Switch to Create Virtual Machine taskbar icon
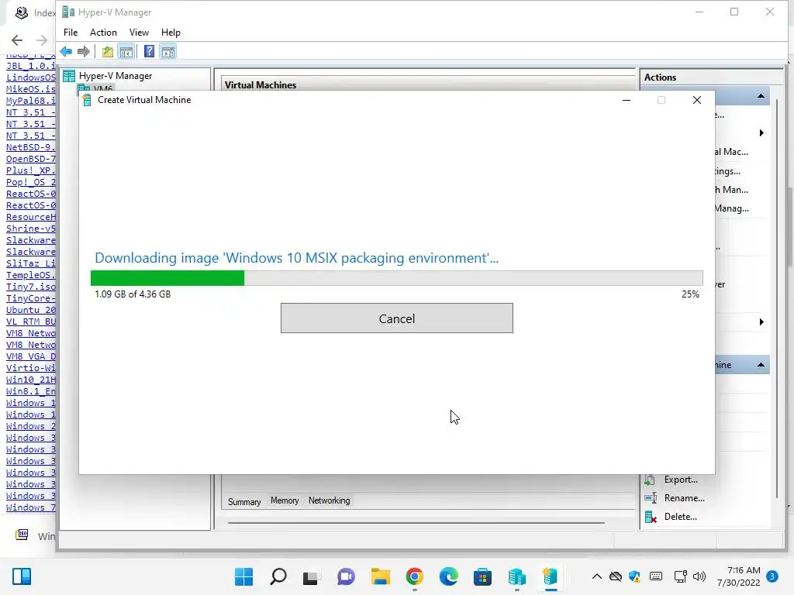Image resolution: width=794 pixels, height=595 pixels. pos(551,576)
